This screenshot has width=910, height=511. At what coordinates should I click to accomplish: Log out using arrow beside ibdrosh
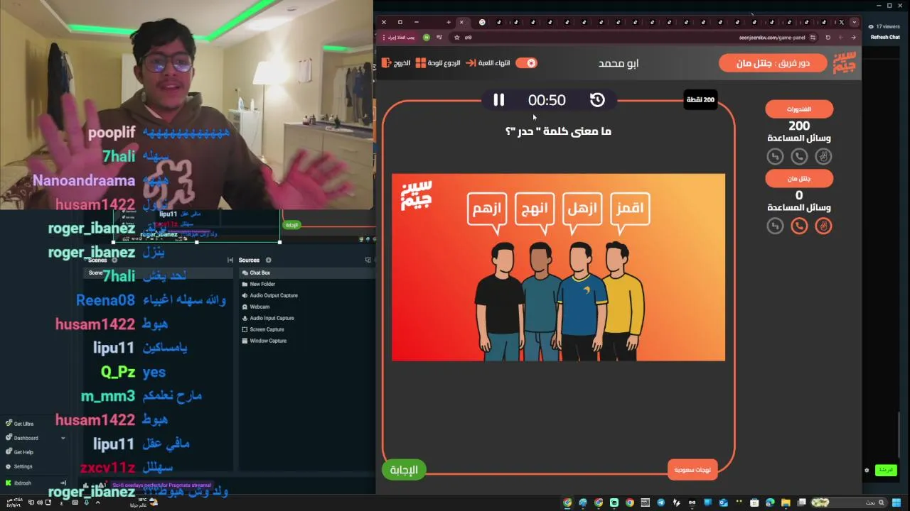point(63,483)
